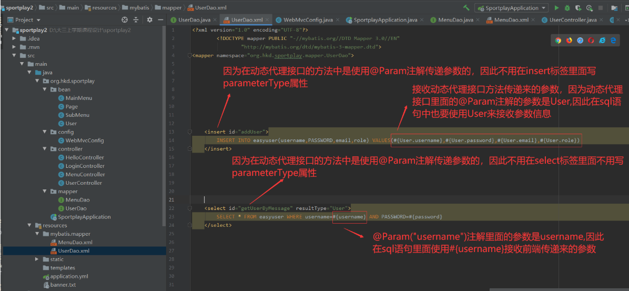The width and height of the screenshot is (629, 291).
Task: Select banner.txt in project tree
Action: [x=59, y=285]
